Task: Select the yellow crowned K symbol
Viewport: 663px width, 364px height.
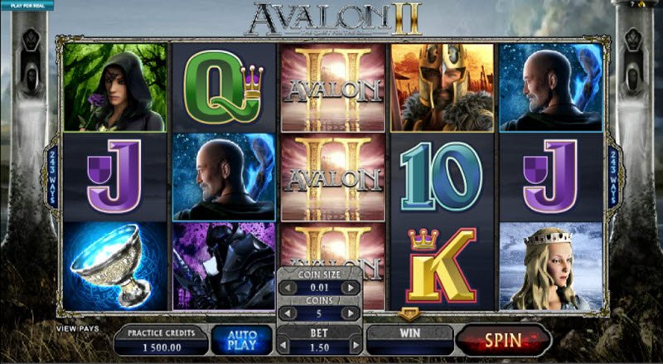Action: 443,266
